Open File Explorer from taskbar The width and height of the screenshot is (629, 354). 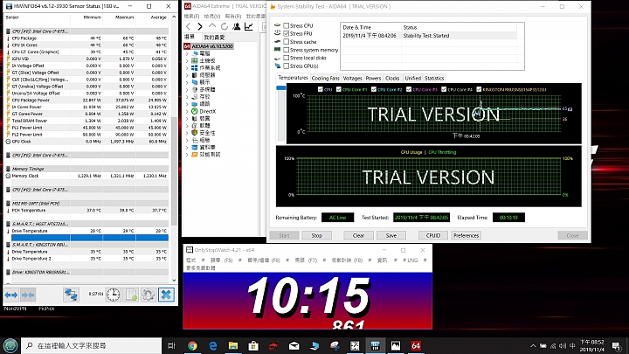click(233, 345)
